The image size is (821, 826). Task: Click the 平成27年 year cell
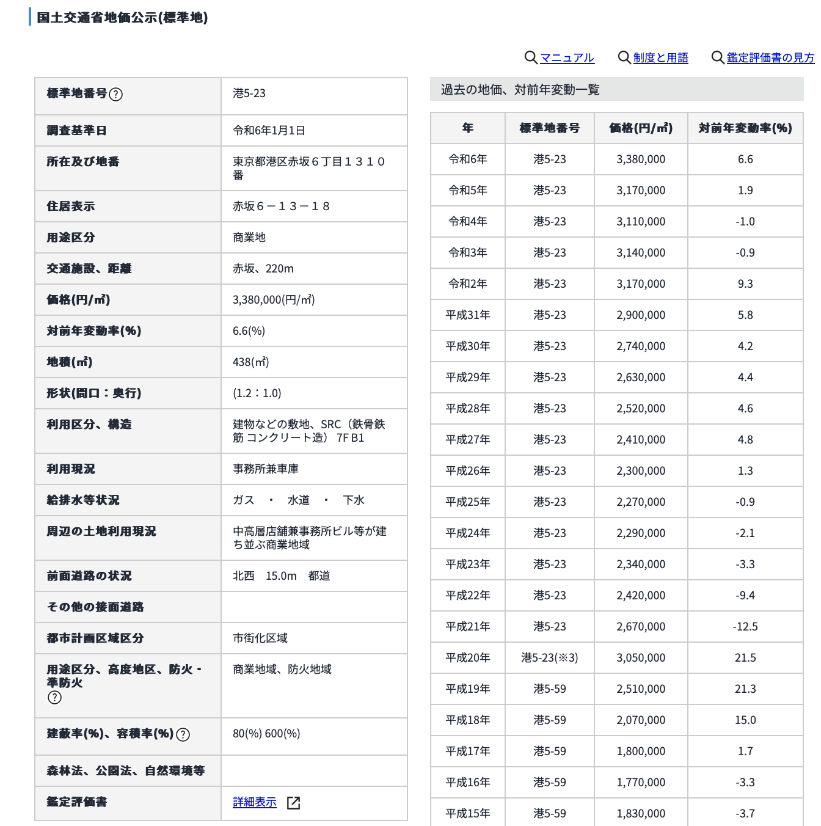tap(468, 440)
